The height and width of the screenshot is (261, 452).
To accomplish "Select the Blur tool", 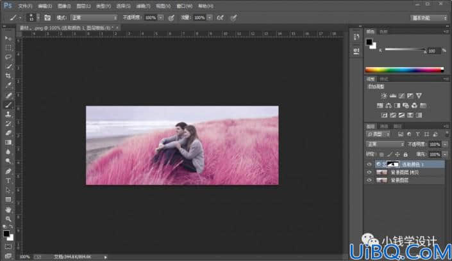I will 8,152.
